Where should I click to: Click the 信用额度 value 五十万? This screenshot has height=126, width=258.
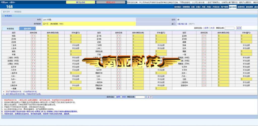(x=46, y=24)
